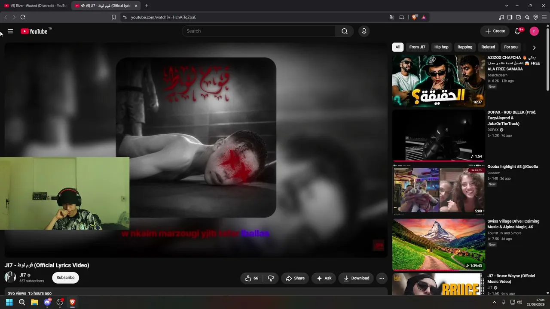Open the Louuuw channel name
The height and width of the screenshot is (309, 550).
click(495, 173)
